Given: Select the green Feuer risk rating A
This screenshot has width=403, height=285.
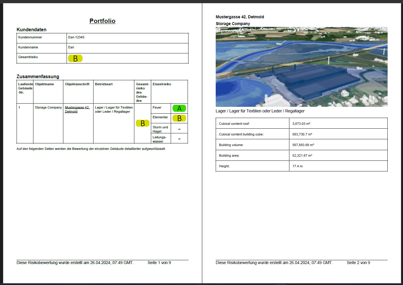Looking at the screenshot, I should [x=179, y=108].
